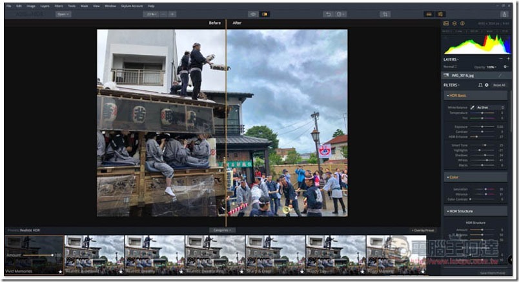Screen dimensions: 519x282
Task: Pick white balance with eyedropper
Action: [x=473, y=108]
